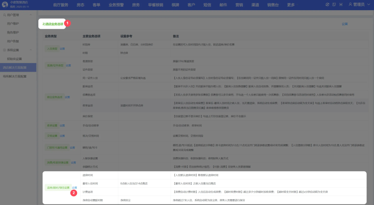Click the 管理员 user avatar icon
374x205 pixels.
[x=351, y=4]
